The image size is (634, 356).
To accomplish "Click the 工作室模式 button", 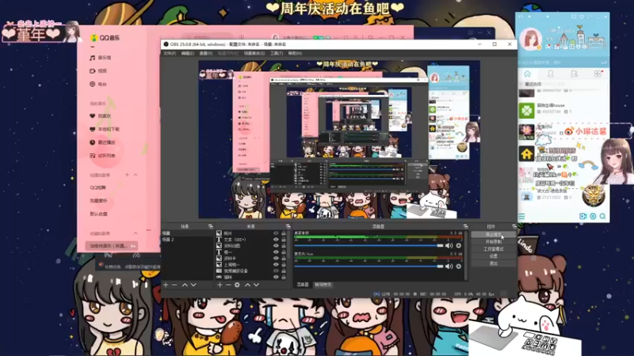I will point(493,249).
